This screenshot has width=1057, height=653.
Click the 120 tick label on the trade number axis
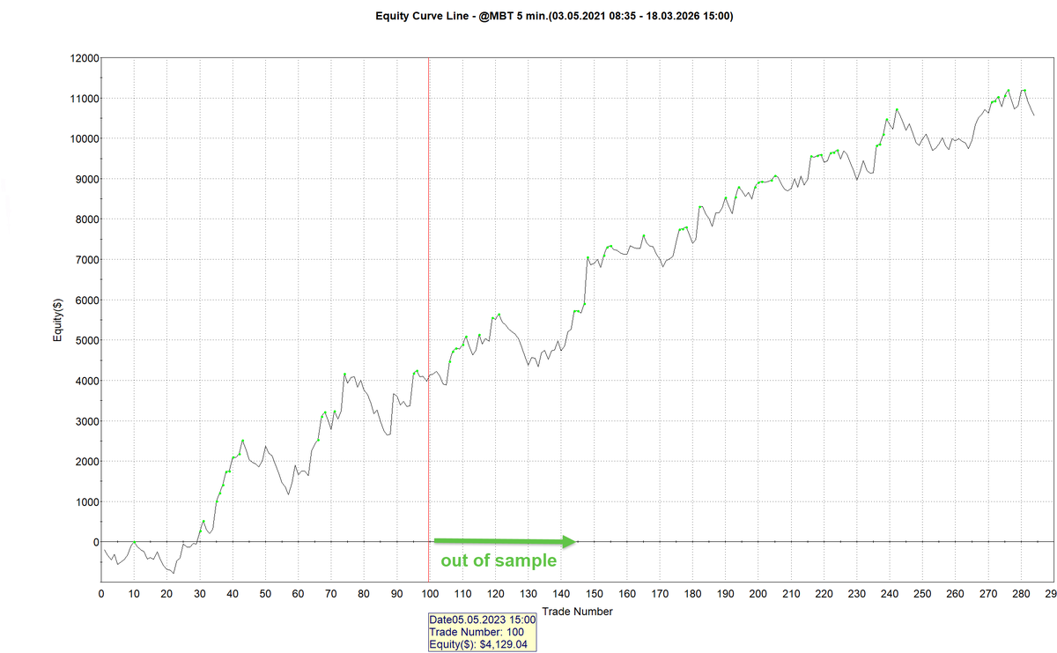click(x=495, y=593)
